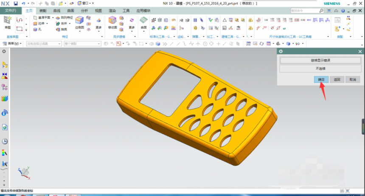Switch to the View (视图) tab
365x196 pixels.
point(98,11)
